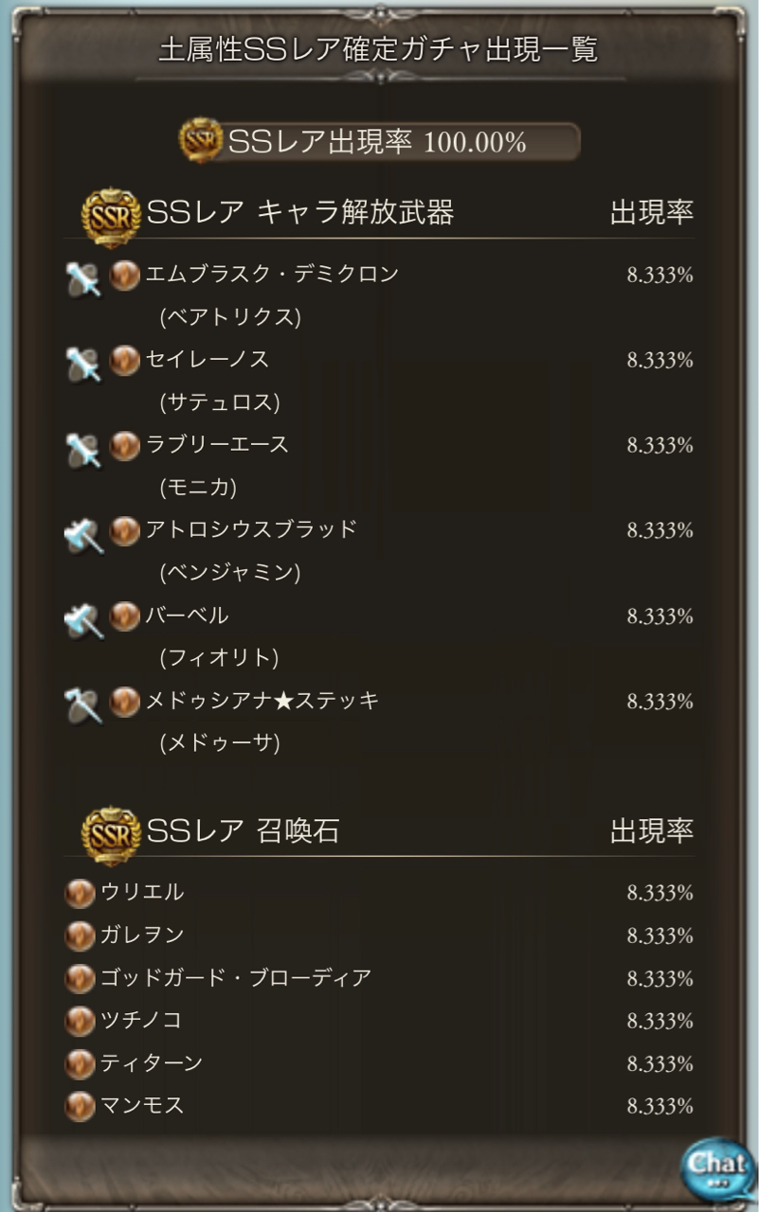Click the character name (メドゥーサ)

pyautogui.click(x=220, y=744)
